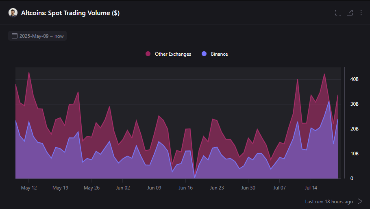Click the 40B y-axis label
Image resolution: width=370 pixels, height=209 pixels.
point(355,79)
